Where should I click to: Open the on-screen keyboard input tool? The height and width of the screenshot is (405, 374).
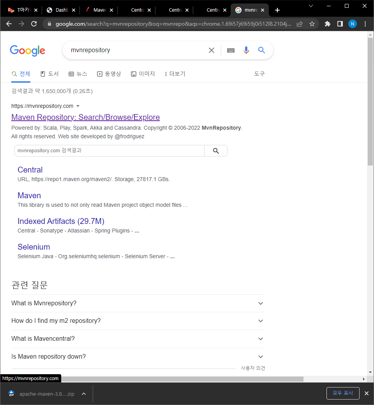(x=231, y=50)
